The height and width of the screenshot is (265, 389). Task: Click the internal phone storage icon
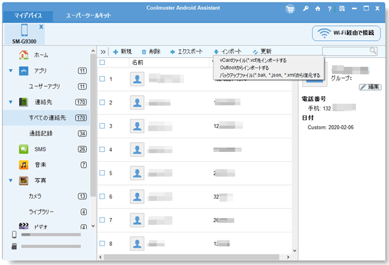coord(14,234)
